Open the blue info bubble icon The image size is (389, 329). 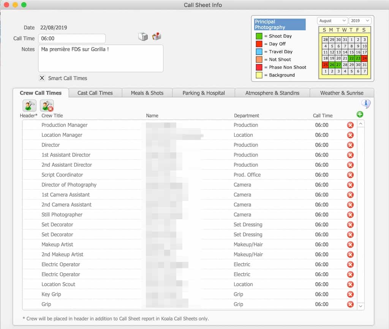tap(366, 103)
